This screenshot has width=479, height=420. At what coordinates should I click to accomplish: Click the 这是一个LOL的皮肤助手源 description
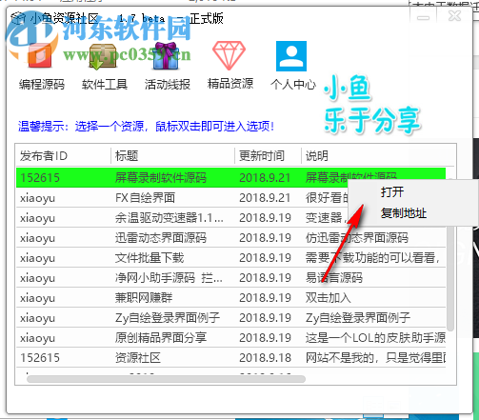375,338
